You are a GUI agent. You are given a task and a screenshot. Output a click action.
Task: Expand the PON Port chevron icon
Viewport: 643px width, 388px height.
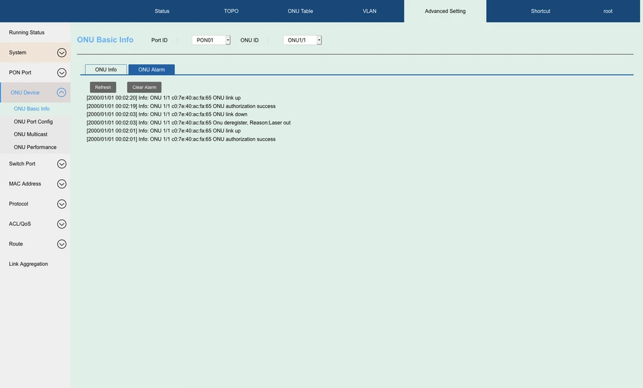[62, 73]
